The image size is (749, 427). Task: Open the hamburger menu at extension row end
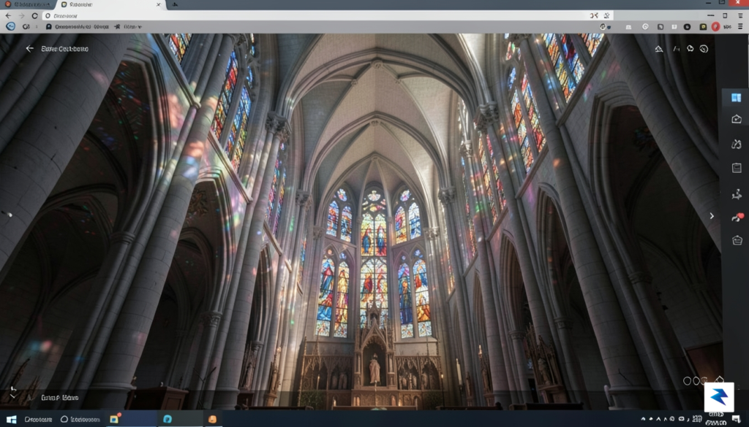(740, 27)
